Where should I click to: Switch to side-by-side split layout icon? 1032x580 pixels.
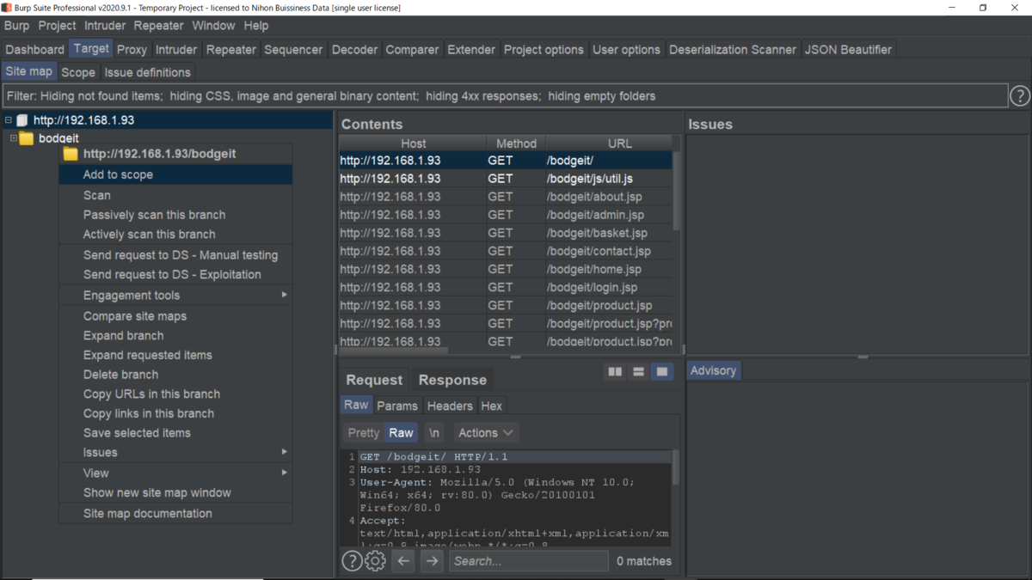point(615,371)
